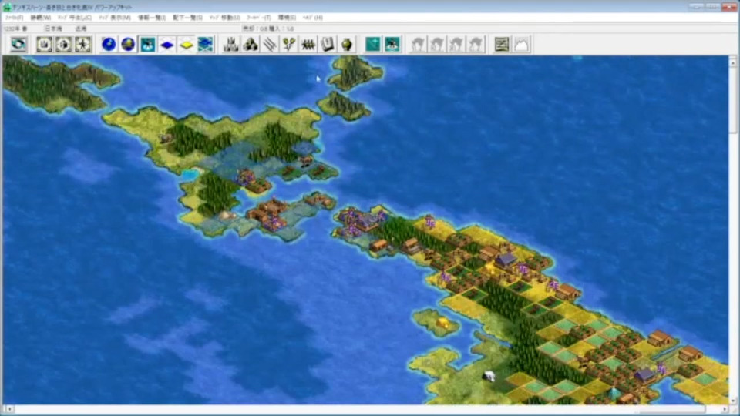The image size is (740, 416).
Task: Click the horizontal scrollbar right arrow
Action: [725, 409]
